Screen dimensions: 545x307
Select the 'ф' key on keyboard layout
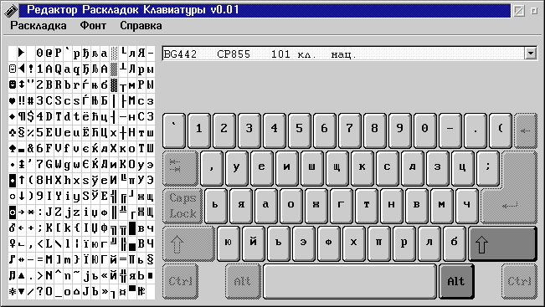click(328, 243)
